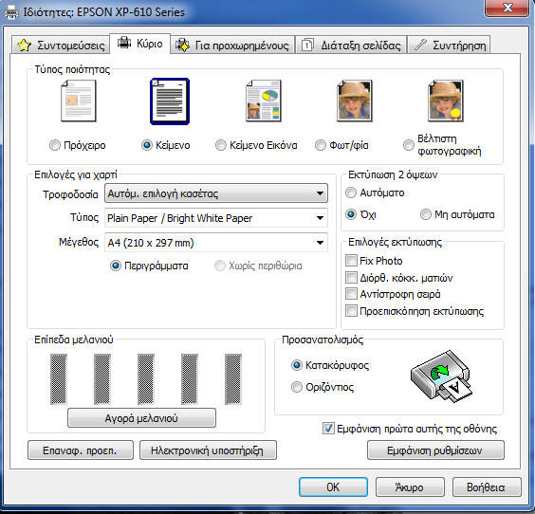Choose Μη αυτόματα for 2-sided printing

(x=426, y=214)
